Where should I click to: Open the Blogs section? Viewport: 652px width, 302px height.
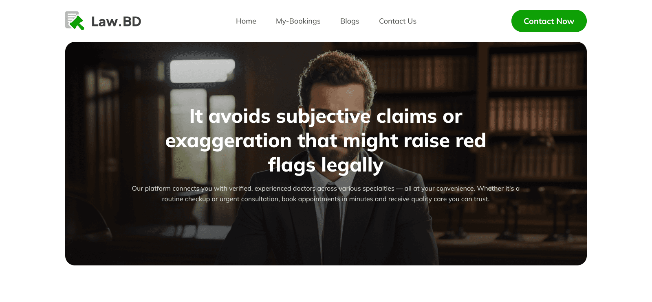350,21
